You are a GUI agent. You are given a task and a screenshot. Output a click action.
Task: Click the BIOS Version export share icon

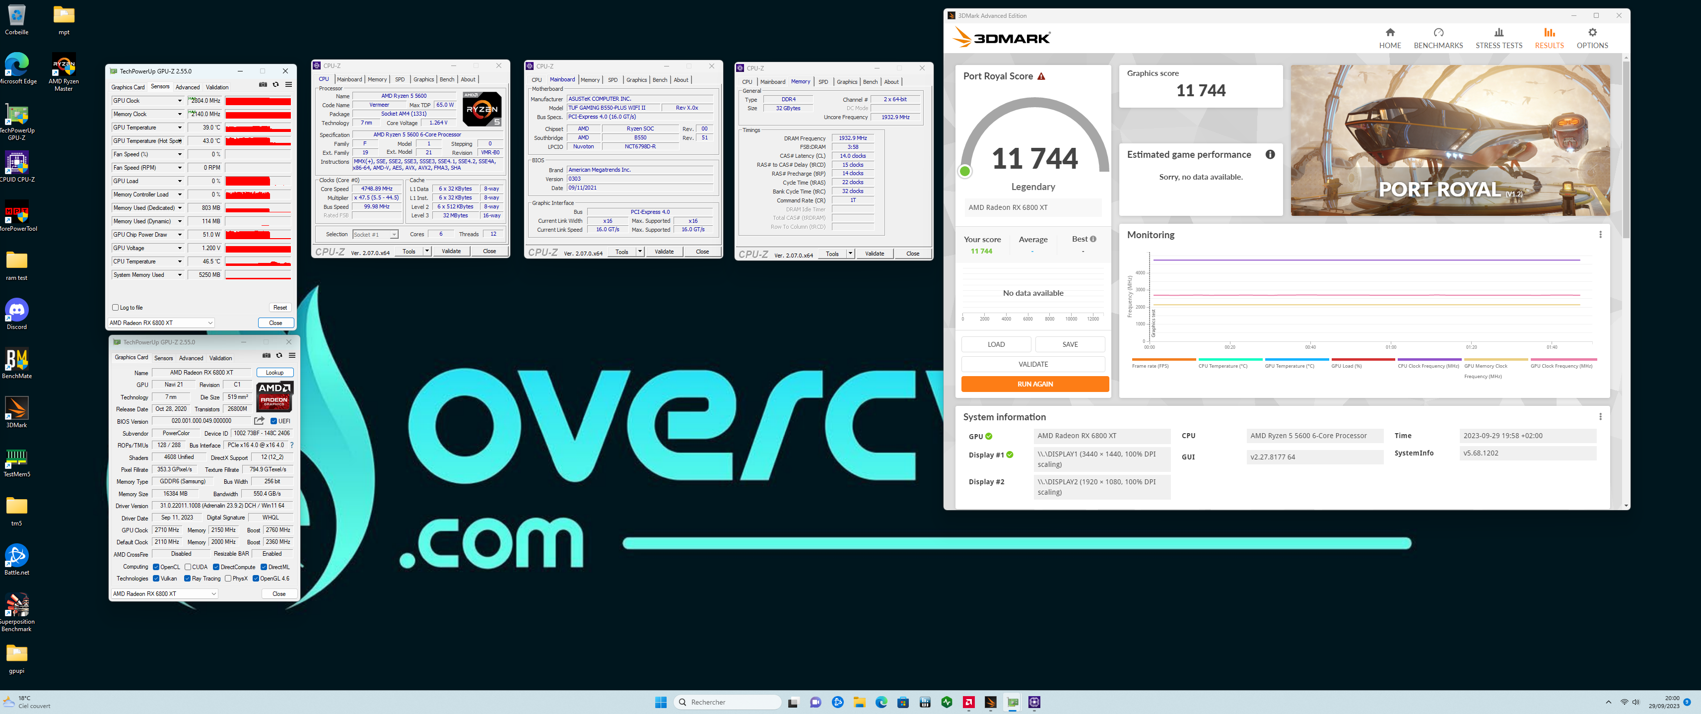tap(260, 420)
